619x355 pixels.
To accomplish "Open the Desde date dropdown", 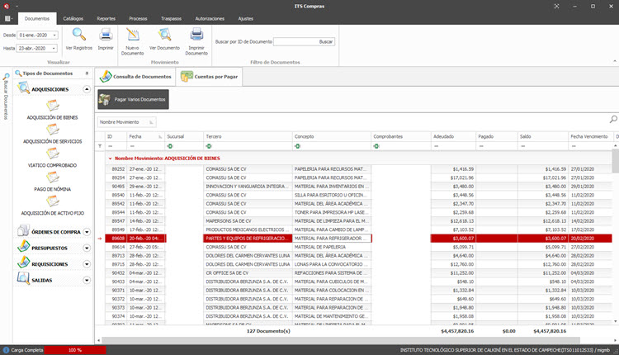I will click(53, 35).
